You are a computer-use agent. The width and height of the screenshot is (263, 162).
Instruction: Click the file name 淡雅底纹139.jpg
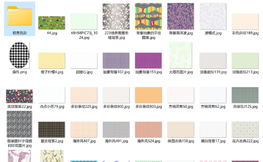(x=213, y=72)
